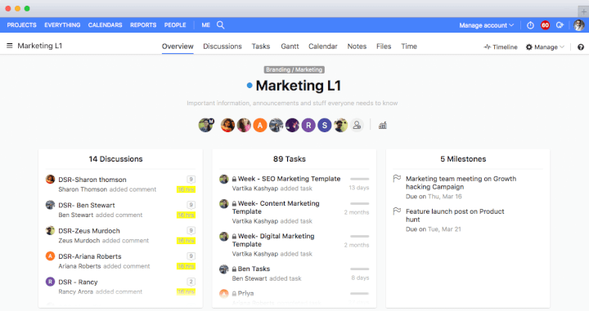Click the 89 Tasks heading
The width and height of the screenshot is (589, 311).
(x=290, y=159)
